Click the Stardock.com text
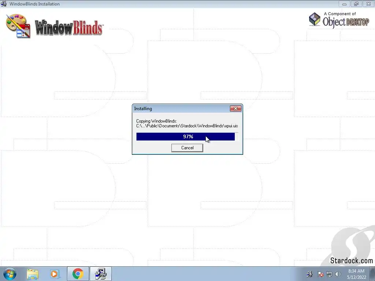The height and width of the screenshot is (281, 375). 351,261
